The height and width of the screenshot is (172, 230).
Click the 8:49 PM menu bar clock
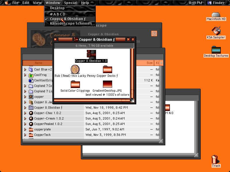click(x=195, y=3)
